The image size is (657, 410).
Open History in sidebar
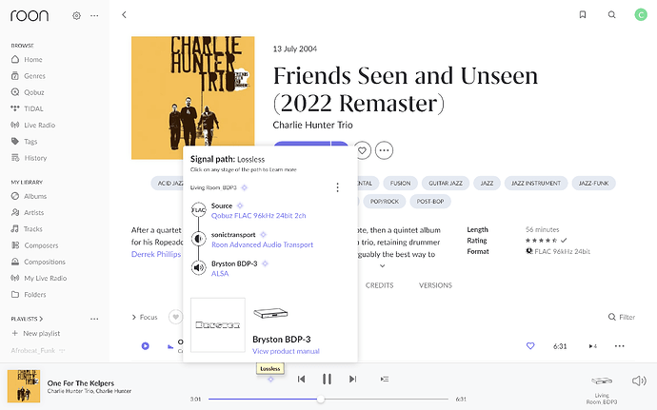[29, 158]
